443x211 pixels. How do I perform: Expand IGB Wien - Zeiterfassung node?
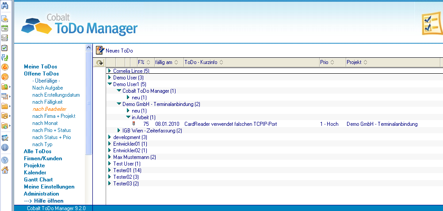click(x=119, y=130)
